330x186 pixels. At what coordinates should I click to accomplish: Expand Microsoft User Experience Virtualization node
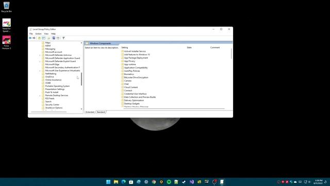tap(40, 71)
